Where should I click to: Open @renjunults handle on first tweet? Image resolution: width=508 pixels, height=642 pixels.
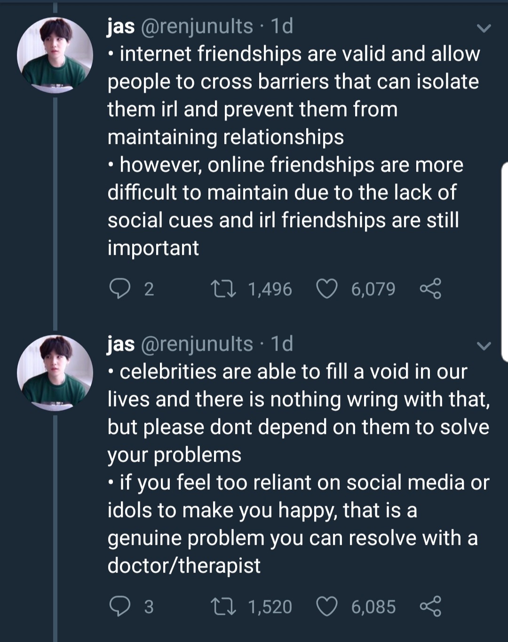click(x=197, y=27)
